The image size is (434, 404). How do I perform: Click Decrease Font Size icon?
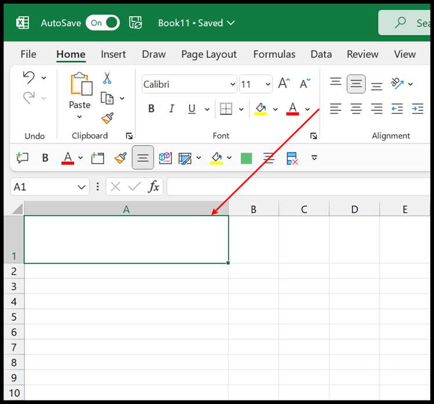tap(305, 83)
